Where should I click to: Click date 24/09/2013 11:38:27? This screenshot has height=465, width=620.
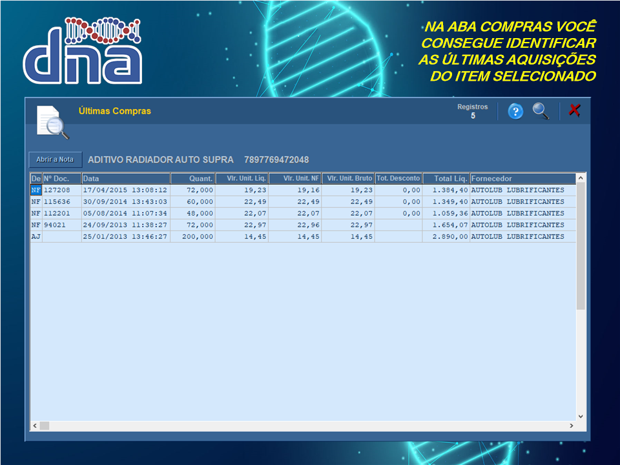125,225
